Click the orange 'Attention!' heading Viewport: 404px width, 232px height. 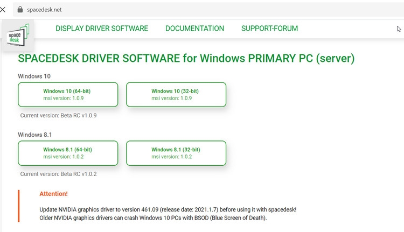[53, 194]
